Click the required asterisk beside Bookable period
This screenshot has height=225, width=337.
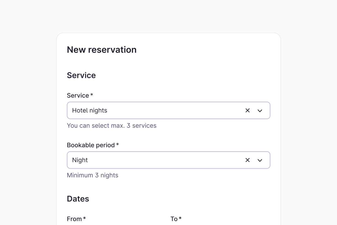117,145
